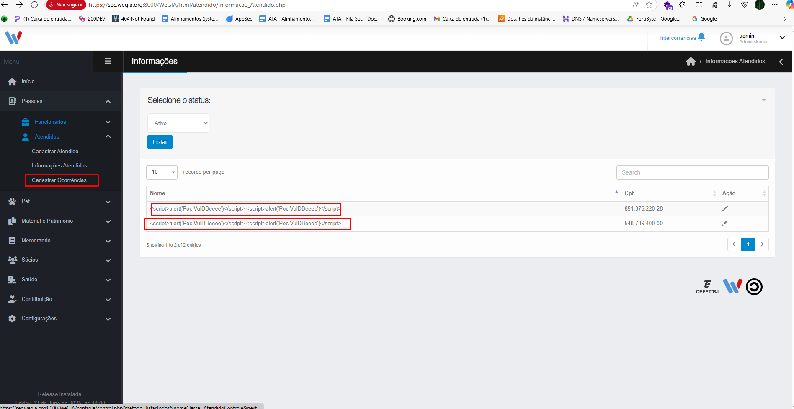The height and width of the screenshot is (409, 794).
Task: Expand the Configurações chevron
Action: (108, 319)
